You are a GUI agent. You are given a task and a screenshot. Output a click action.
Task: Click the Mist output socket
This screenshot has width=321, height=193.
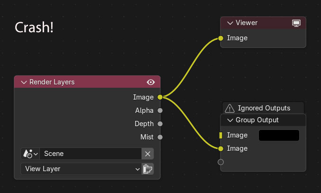[160, 137]
